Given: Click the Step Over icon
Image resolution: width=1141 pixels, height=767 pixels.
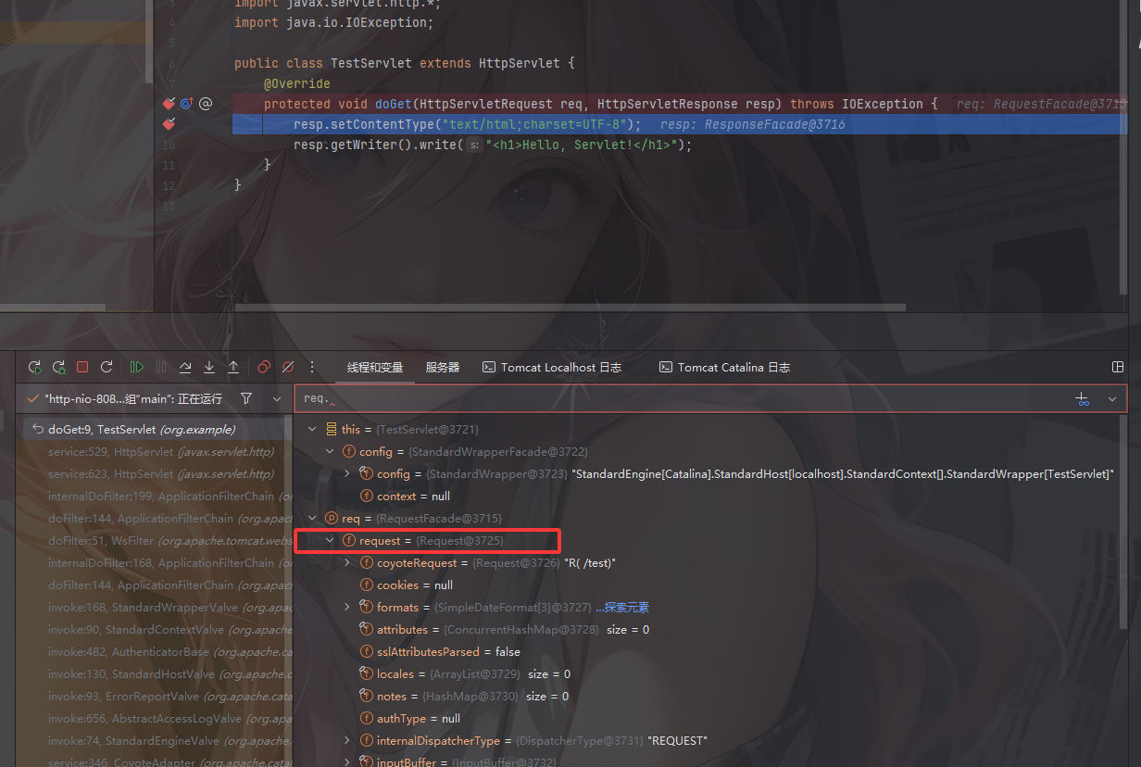Looking at the screenshot, I should (185, 368).
